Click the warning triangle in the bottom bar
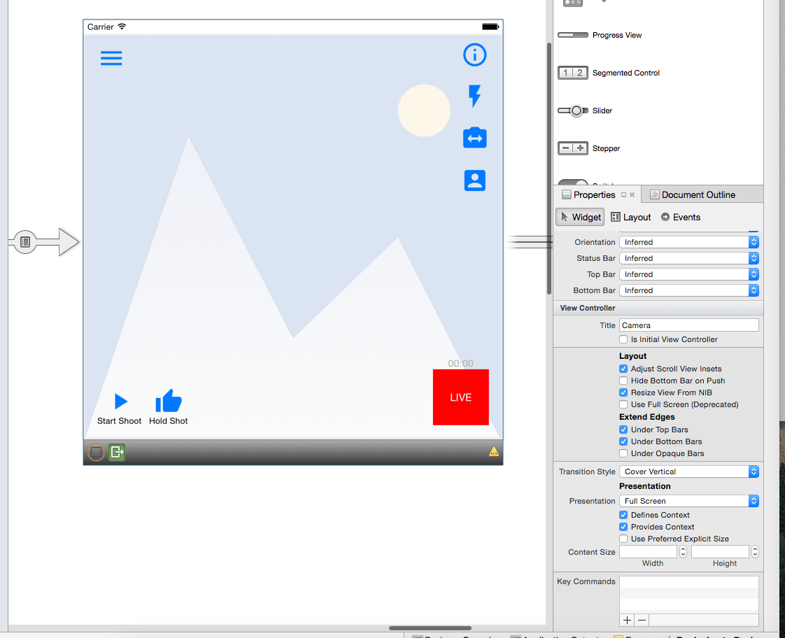 tap(494, 452)
